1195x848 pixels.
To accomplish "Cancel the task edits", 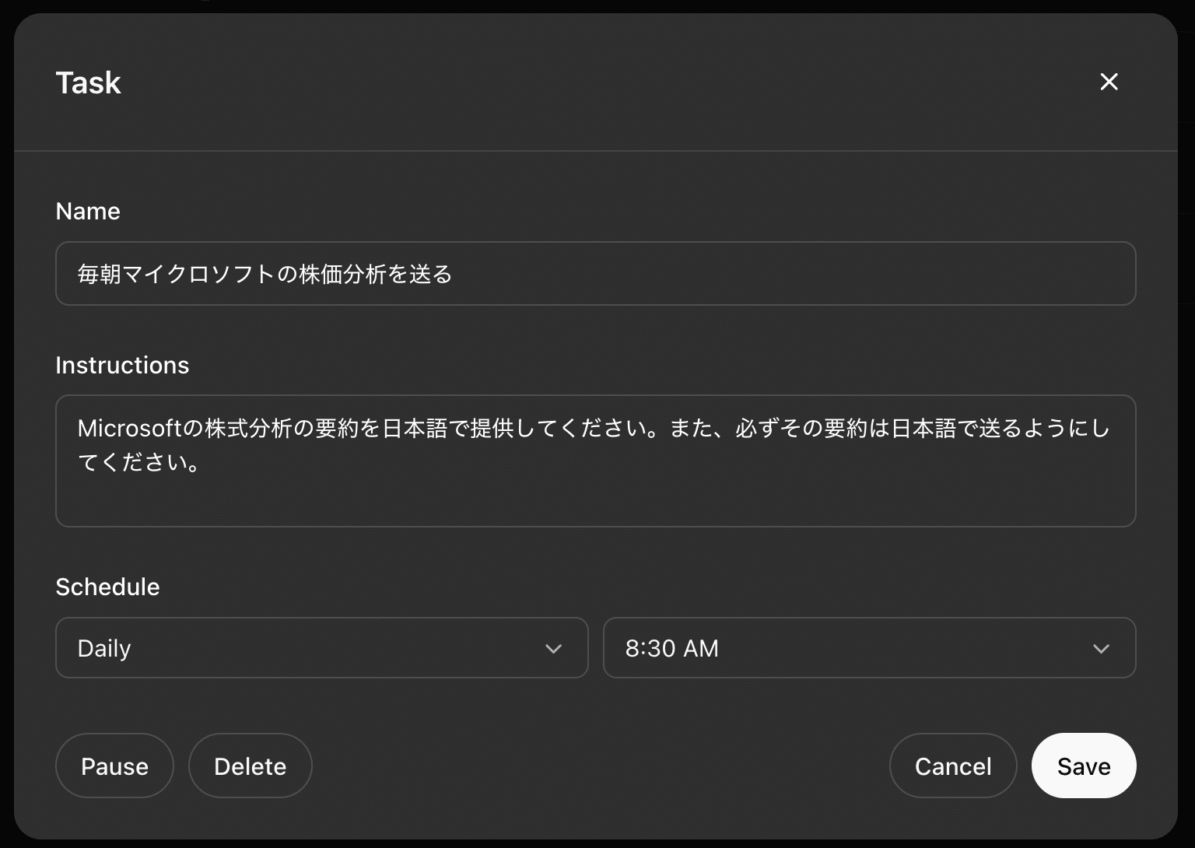I will (952, 766).
